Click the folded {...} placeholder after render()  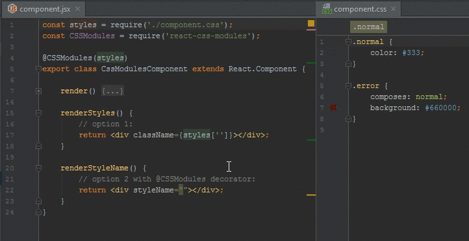point(112,91)
